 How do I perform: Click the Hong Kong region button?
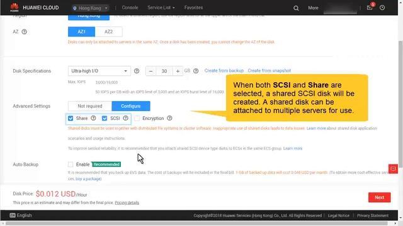(x=89, y=17)
